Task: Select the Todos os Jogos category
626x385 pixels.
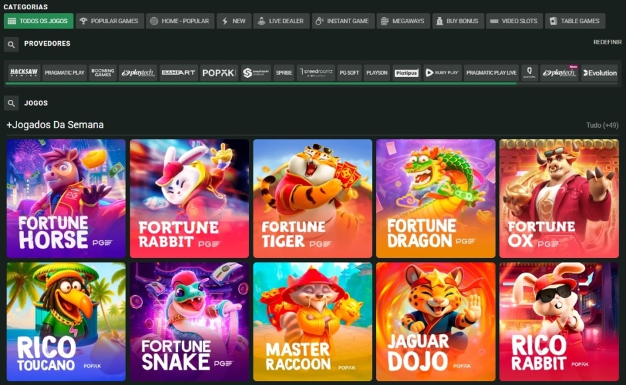Action: [x=38, y=21]
